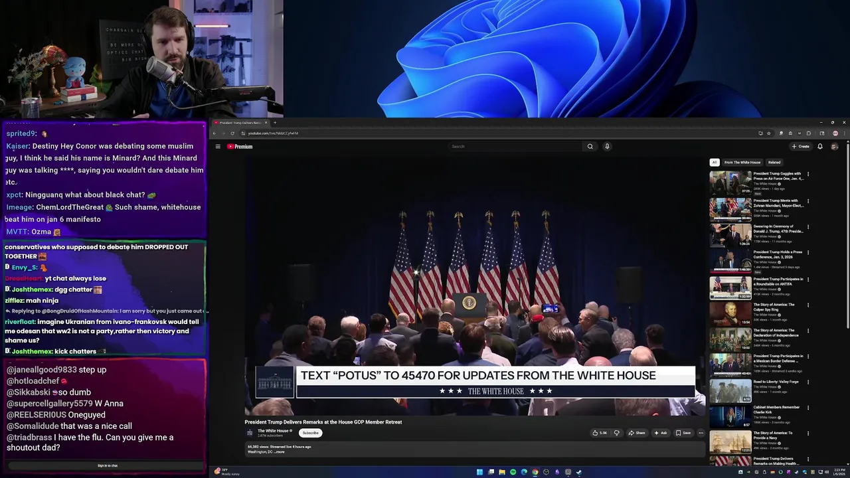
Task: Open the YouTube account avatar menu
Action: coord(835,147)
